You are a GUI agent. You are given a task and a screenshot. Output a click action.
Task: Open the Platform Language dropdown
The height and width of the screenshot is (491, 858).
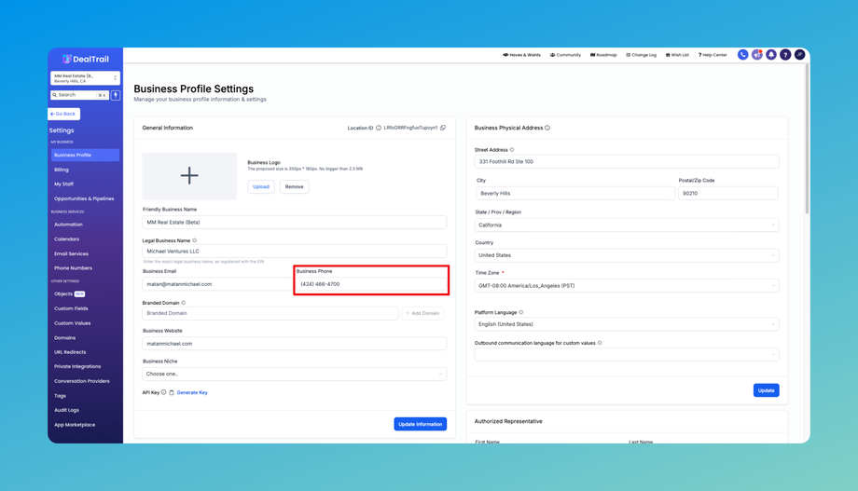click(x=626, y=324)
